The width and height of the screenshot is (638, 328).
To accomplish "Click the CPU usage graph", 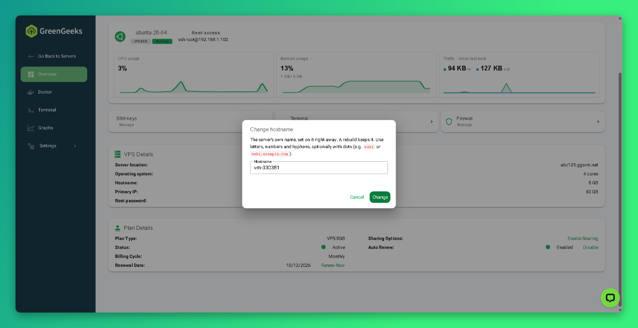I will point(194,87).
